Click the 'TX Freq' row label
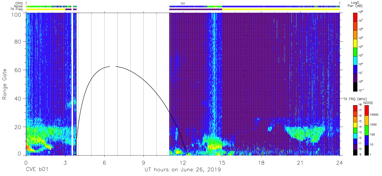Image resolution: width=382 pixels, height=176 pixels. click(17, 9)
